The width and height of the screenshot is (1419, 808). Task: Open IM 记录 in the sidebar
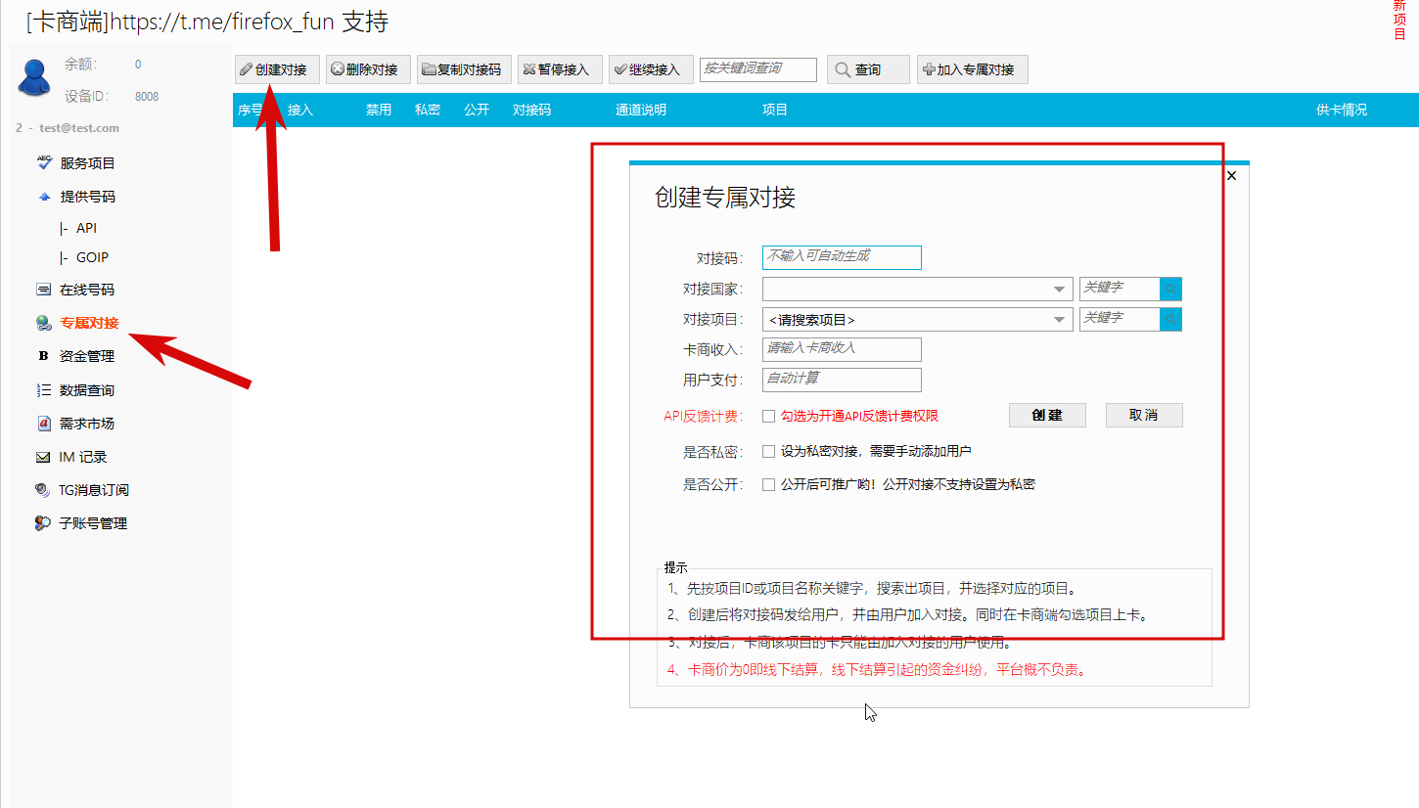point(83,457)
